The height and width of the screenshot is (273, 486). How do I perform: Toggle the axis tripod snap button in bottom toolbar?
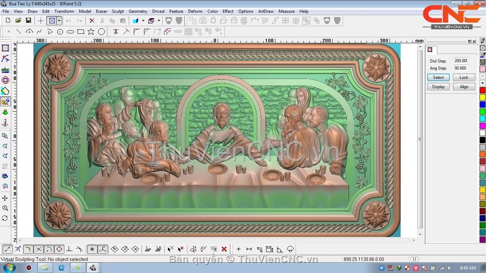pyautogui.click(x=103, y=249)
